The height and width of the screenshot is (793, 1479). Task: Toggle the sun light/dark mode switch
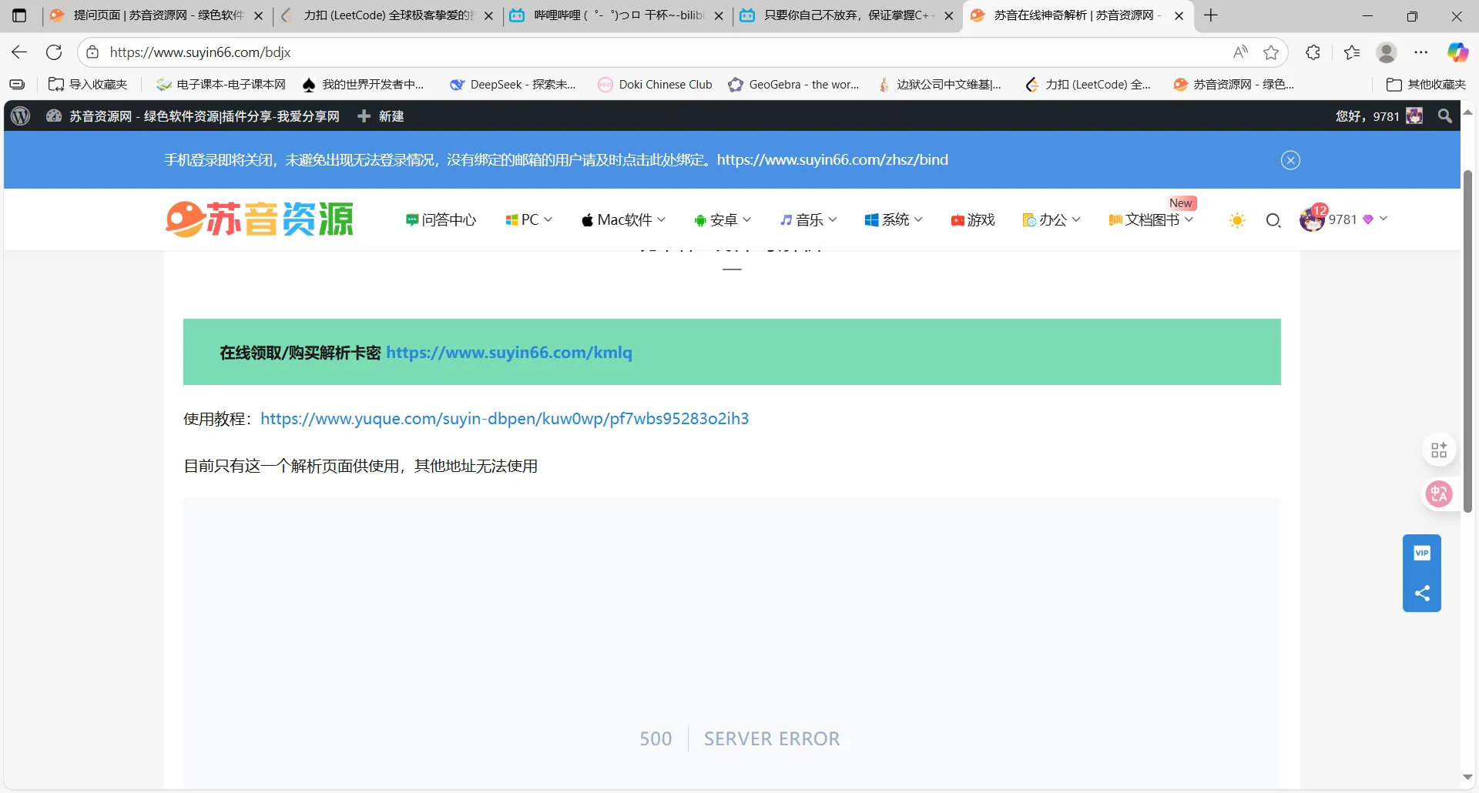pos(1237,221)
